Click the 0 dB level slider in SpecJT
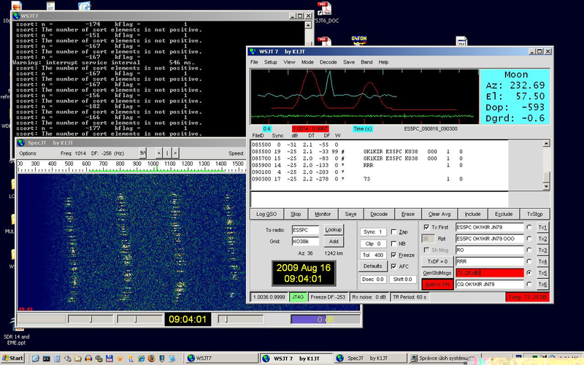 (325, 320)
